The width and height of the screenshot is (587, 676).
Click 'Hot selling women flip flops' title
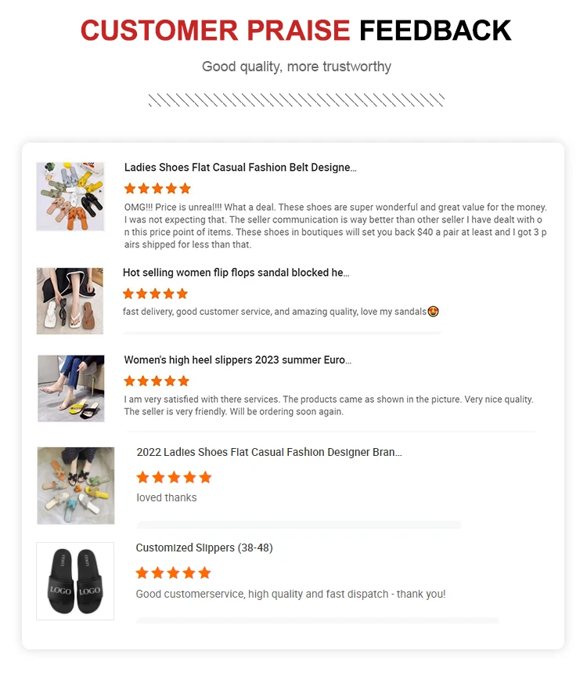(236, 273)
